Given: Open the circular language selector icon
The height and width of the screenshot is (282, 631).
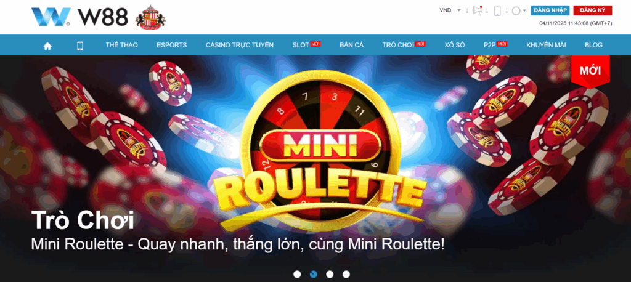Looking at the screenshot, I should coord(516,11).
